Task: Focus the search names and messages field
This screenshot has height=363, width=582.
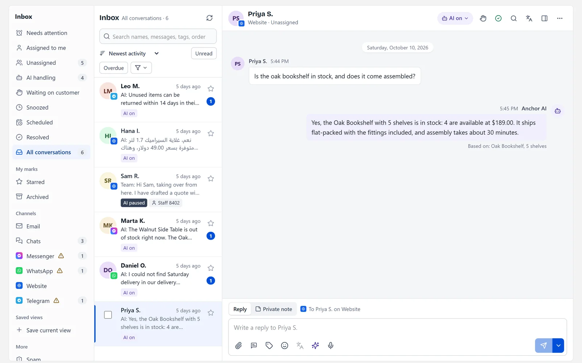Action: click(158, 36)
